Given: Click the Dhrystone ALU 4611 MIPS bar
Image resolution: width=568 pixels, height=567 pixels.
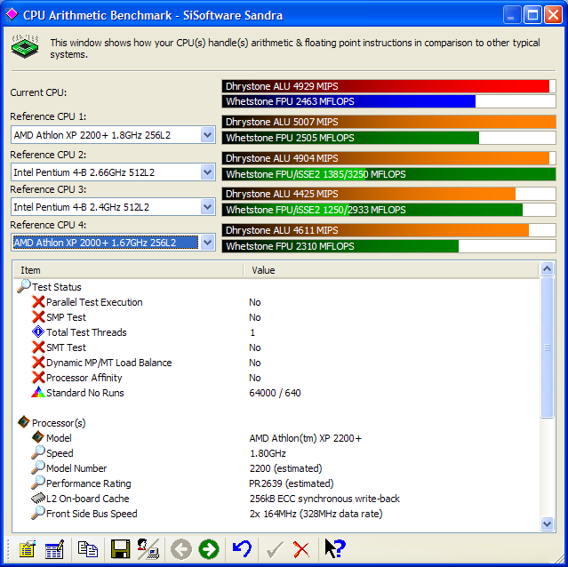Looking at the screenshot, I should click(x=388, y=230).
